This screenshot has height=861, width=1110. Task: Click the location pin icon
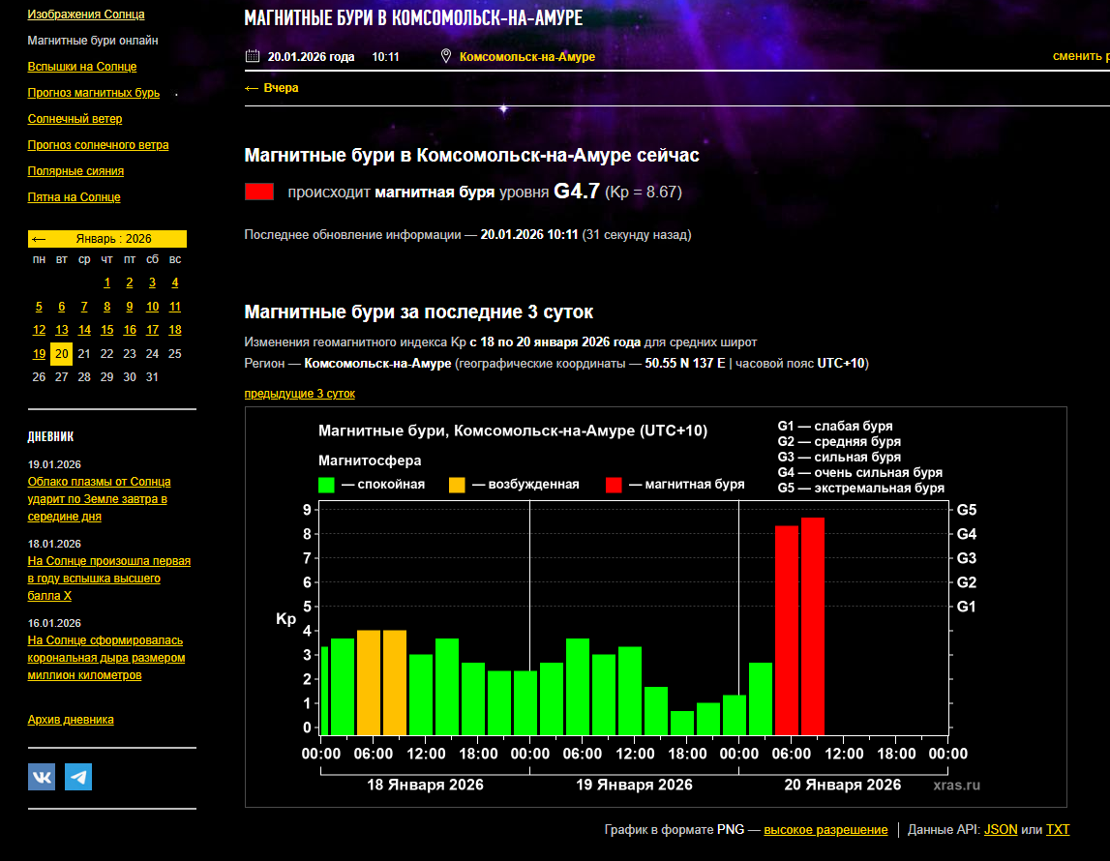tap(445, 57)
